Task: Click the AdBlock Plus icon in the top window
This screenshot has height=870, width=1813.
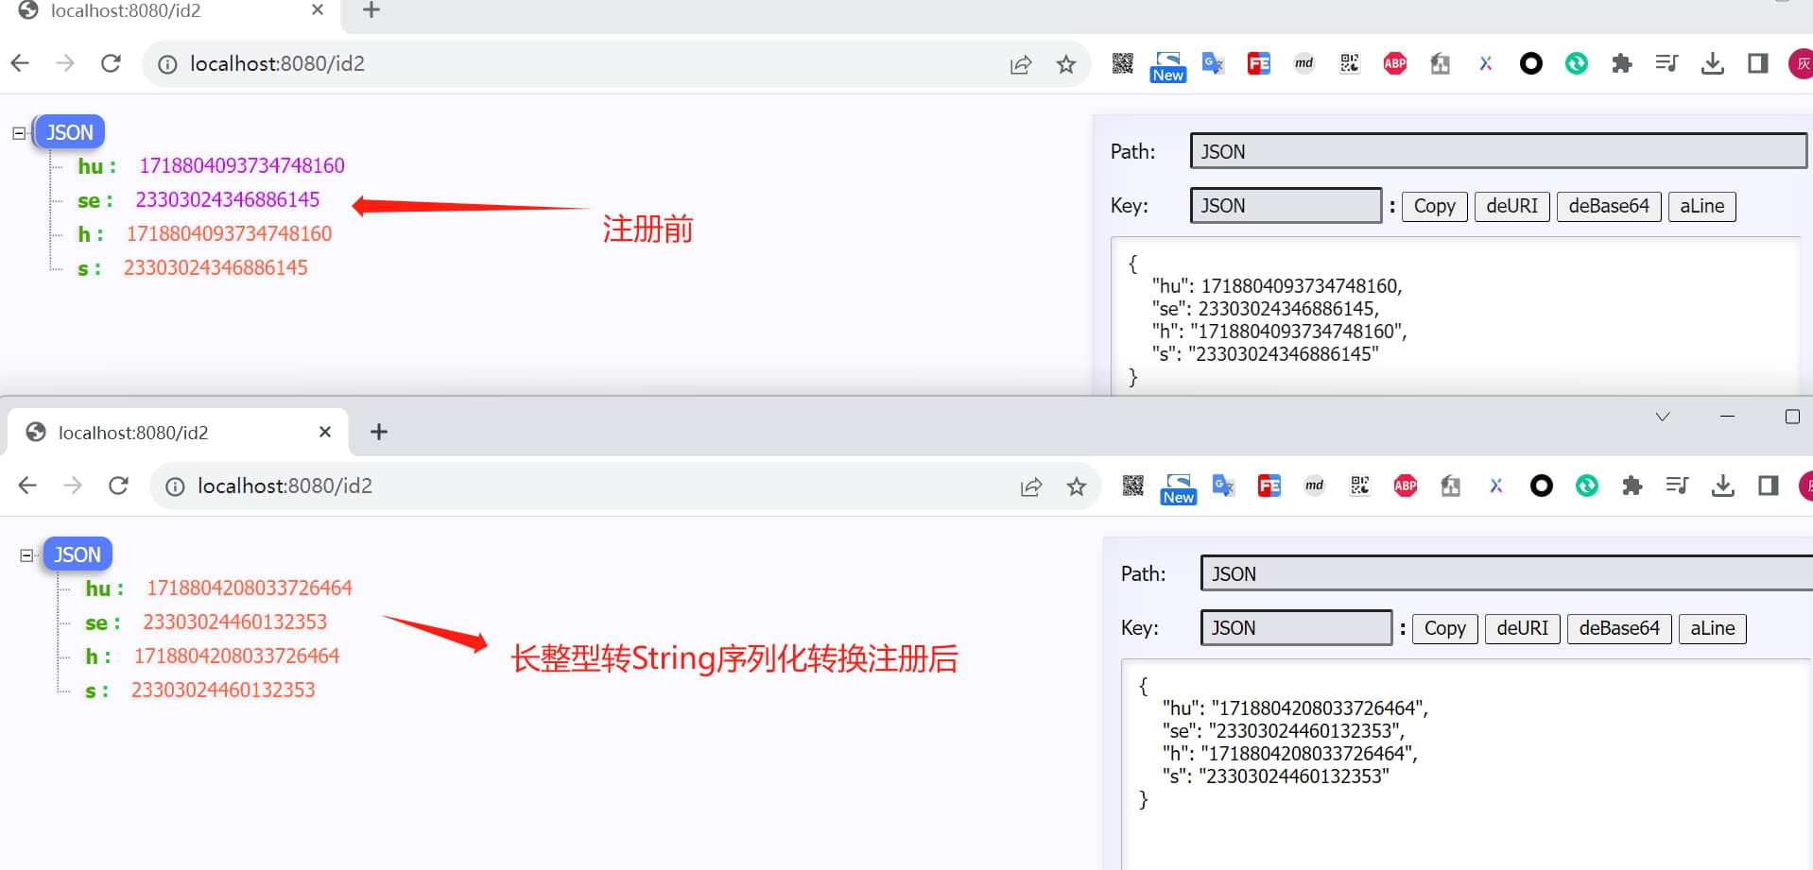Action: coord(1394,63)
